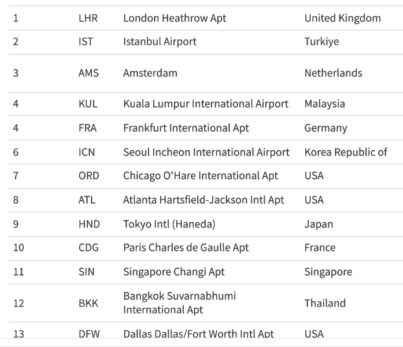Select Tokyo Intl (Haneda) airport name
403x347 pixels.
(x=169, y=224)
